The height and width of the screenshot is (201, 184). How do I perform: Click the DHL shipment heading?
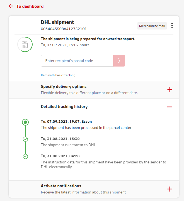point(57,22)
